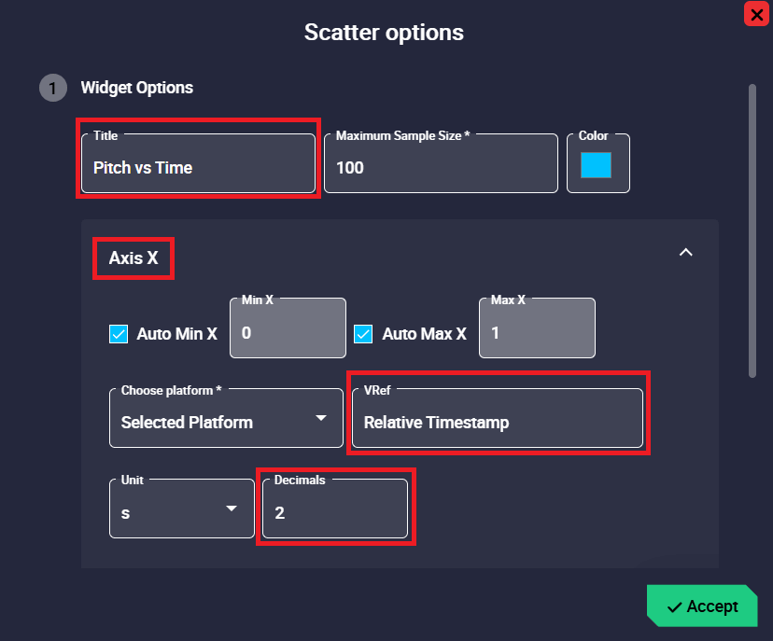Click the Maximum Sample Size field
773x641 pixels.
coord(441,168)
